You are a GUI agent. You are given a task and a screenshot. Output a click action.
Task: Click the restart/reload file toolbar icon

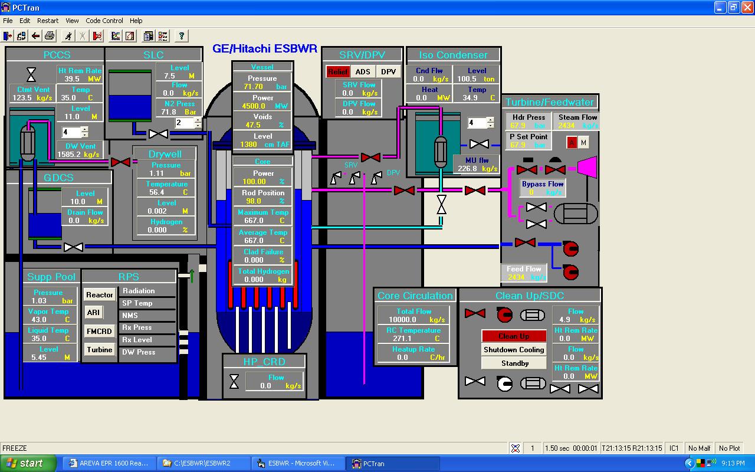point(22,36)
